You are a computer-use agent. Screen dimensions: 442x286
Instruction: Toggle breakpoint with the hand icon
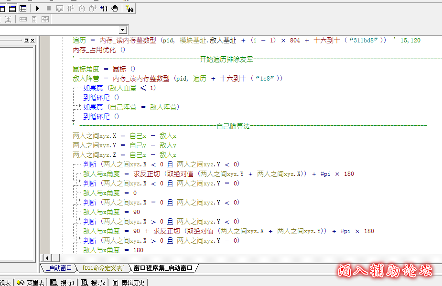click(115, 8)
